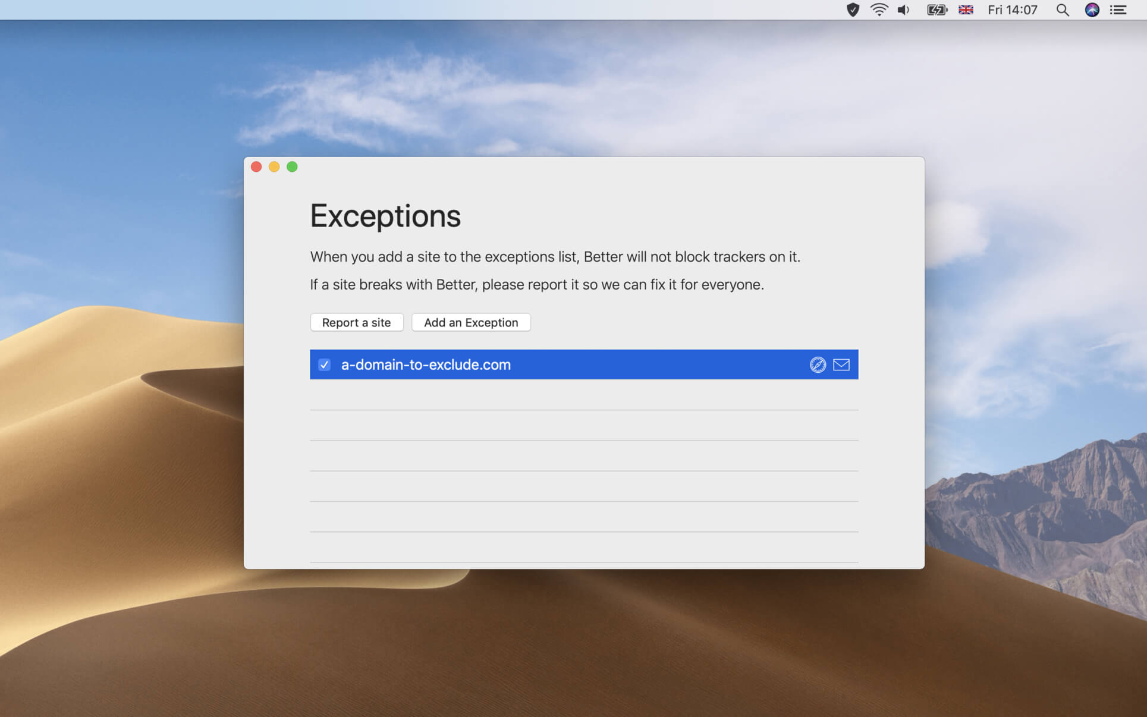Image resolution: width=1147 pixels, height=717 pixels.
Task: Open Notification Centre list icon
Action: point(1118,10)
